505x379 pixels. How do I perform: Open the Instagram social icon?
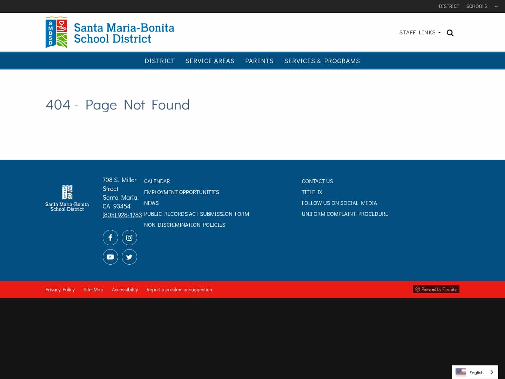click(129, 238)
